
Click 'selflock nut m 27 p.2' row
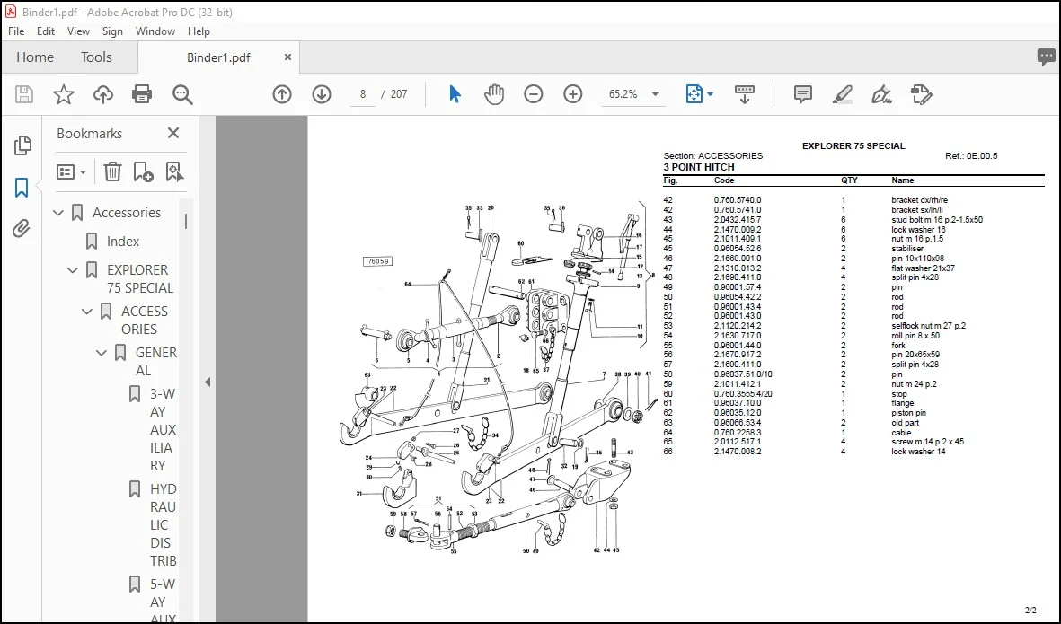(x=854, y=326)
